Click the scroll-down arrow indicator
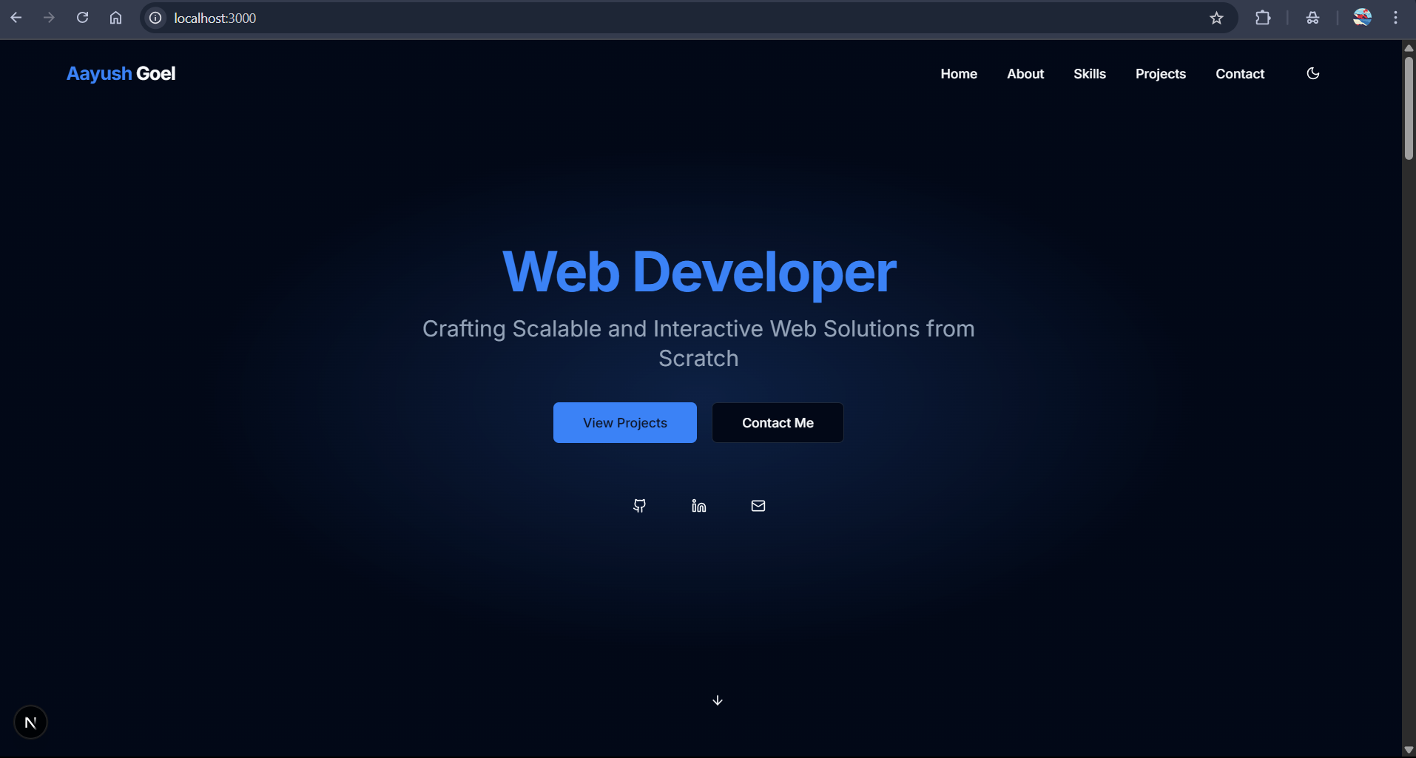This screenshot has height=758, width=1416. (717, 700)
